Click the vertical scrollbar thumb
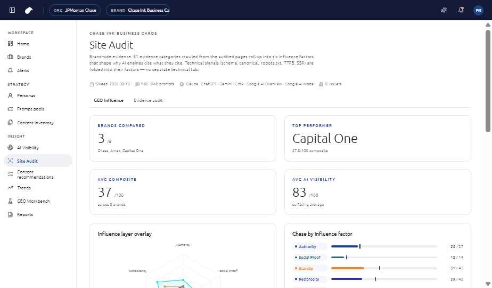The image size is (492, 288). pyautogui.click(x=488, y=81)
